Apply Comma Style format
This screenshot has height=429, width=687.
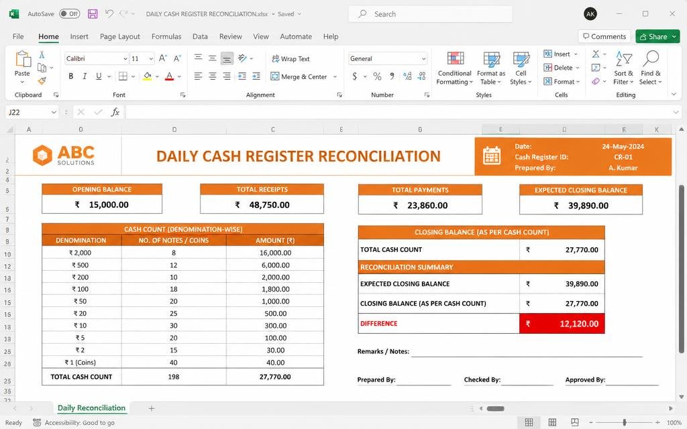coord(392,76)
